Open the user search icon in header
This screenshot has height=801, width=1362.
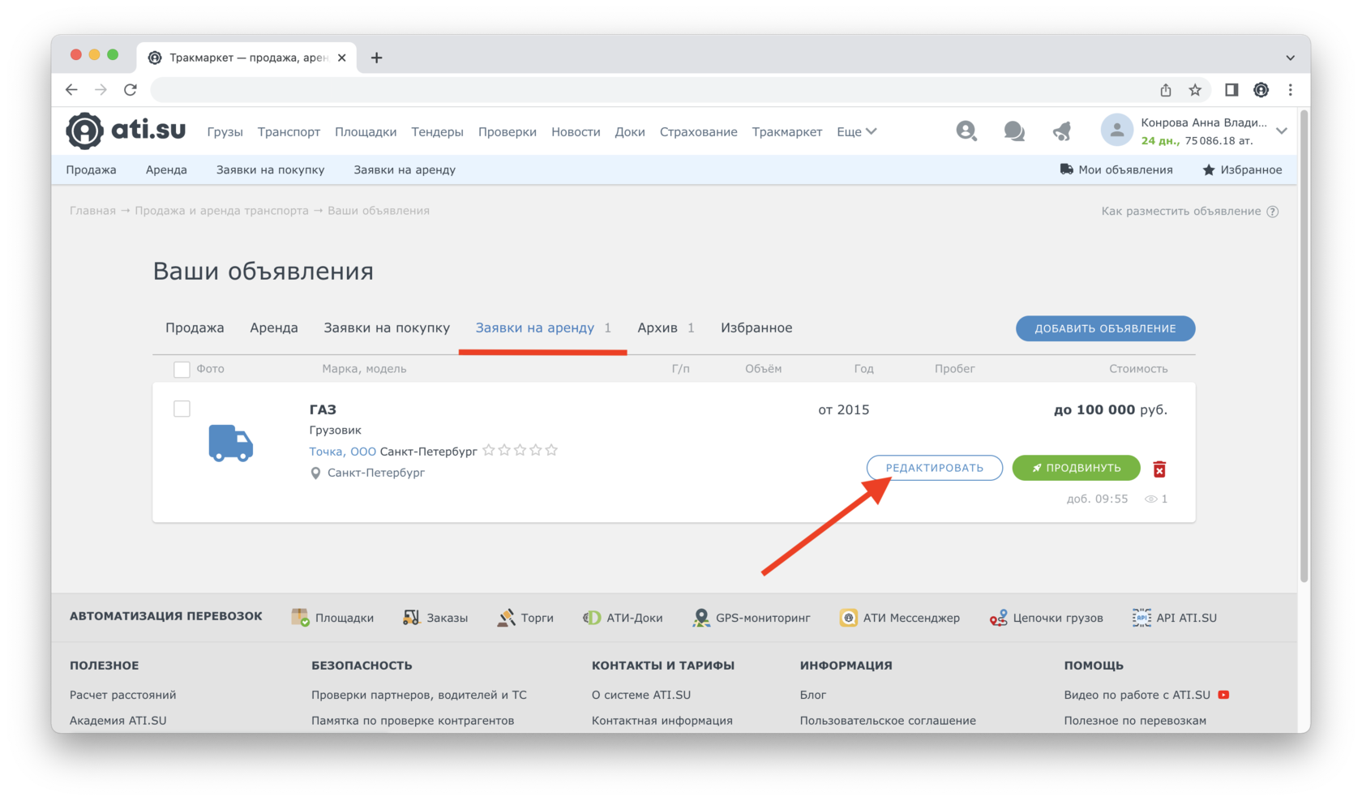(x=966, y=131)
